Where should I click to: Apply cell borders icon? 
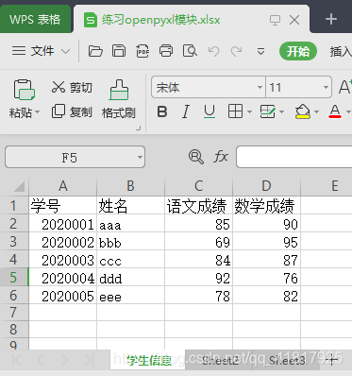click(235, 111)
